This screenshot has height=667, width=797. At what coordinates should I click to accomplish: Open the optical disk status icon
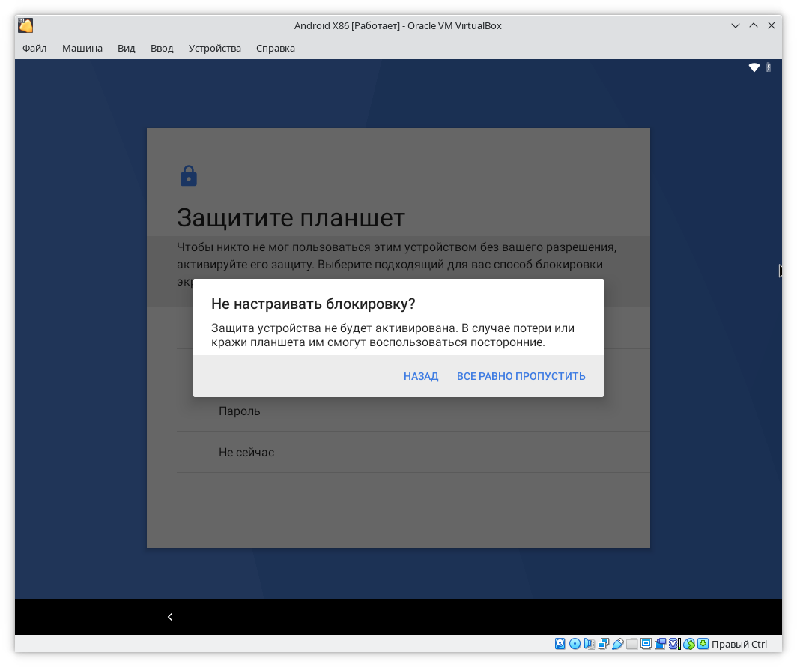click(x=575, y=644)
